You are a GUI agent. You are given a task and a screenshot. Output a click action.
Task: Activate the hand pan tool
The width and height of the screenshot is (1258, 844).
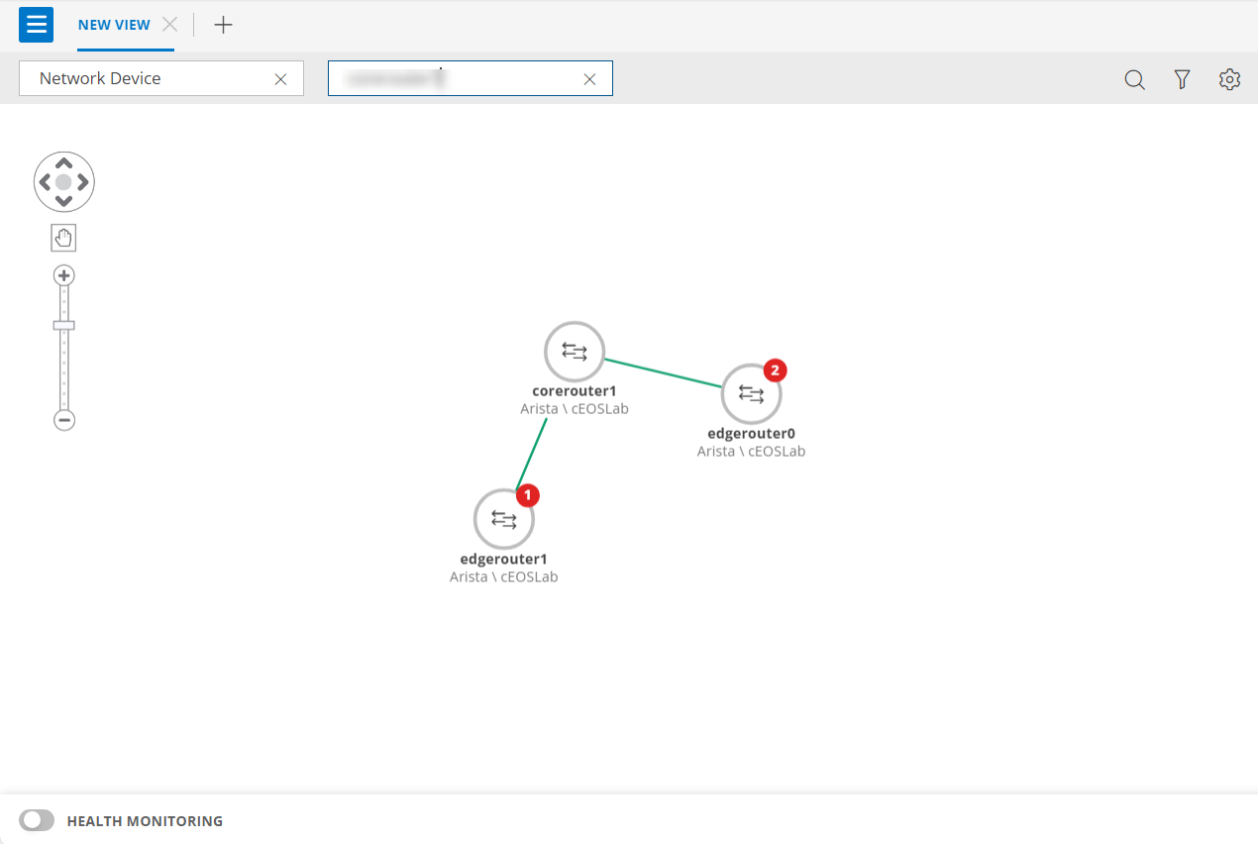pos(63,237)
